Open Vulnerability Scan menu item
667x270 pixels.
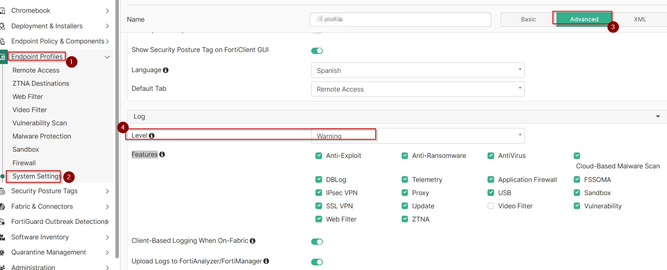point(40,123)
